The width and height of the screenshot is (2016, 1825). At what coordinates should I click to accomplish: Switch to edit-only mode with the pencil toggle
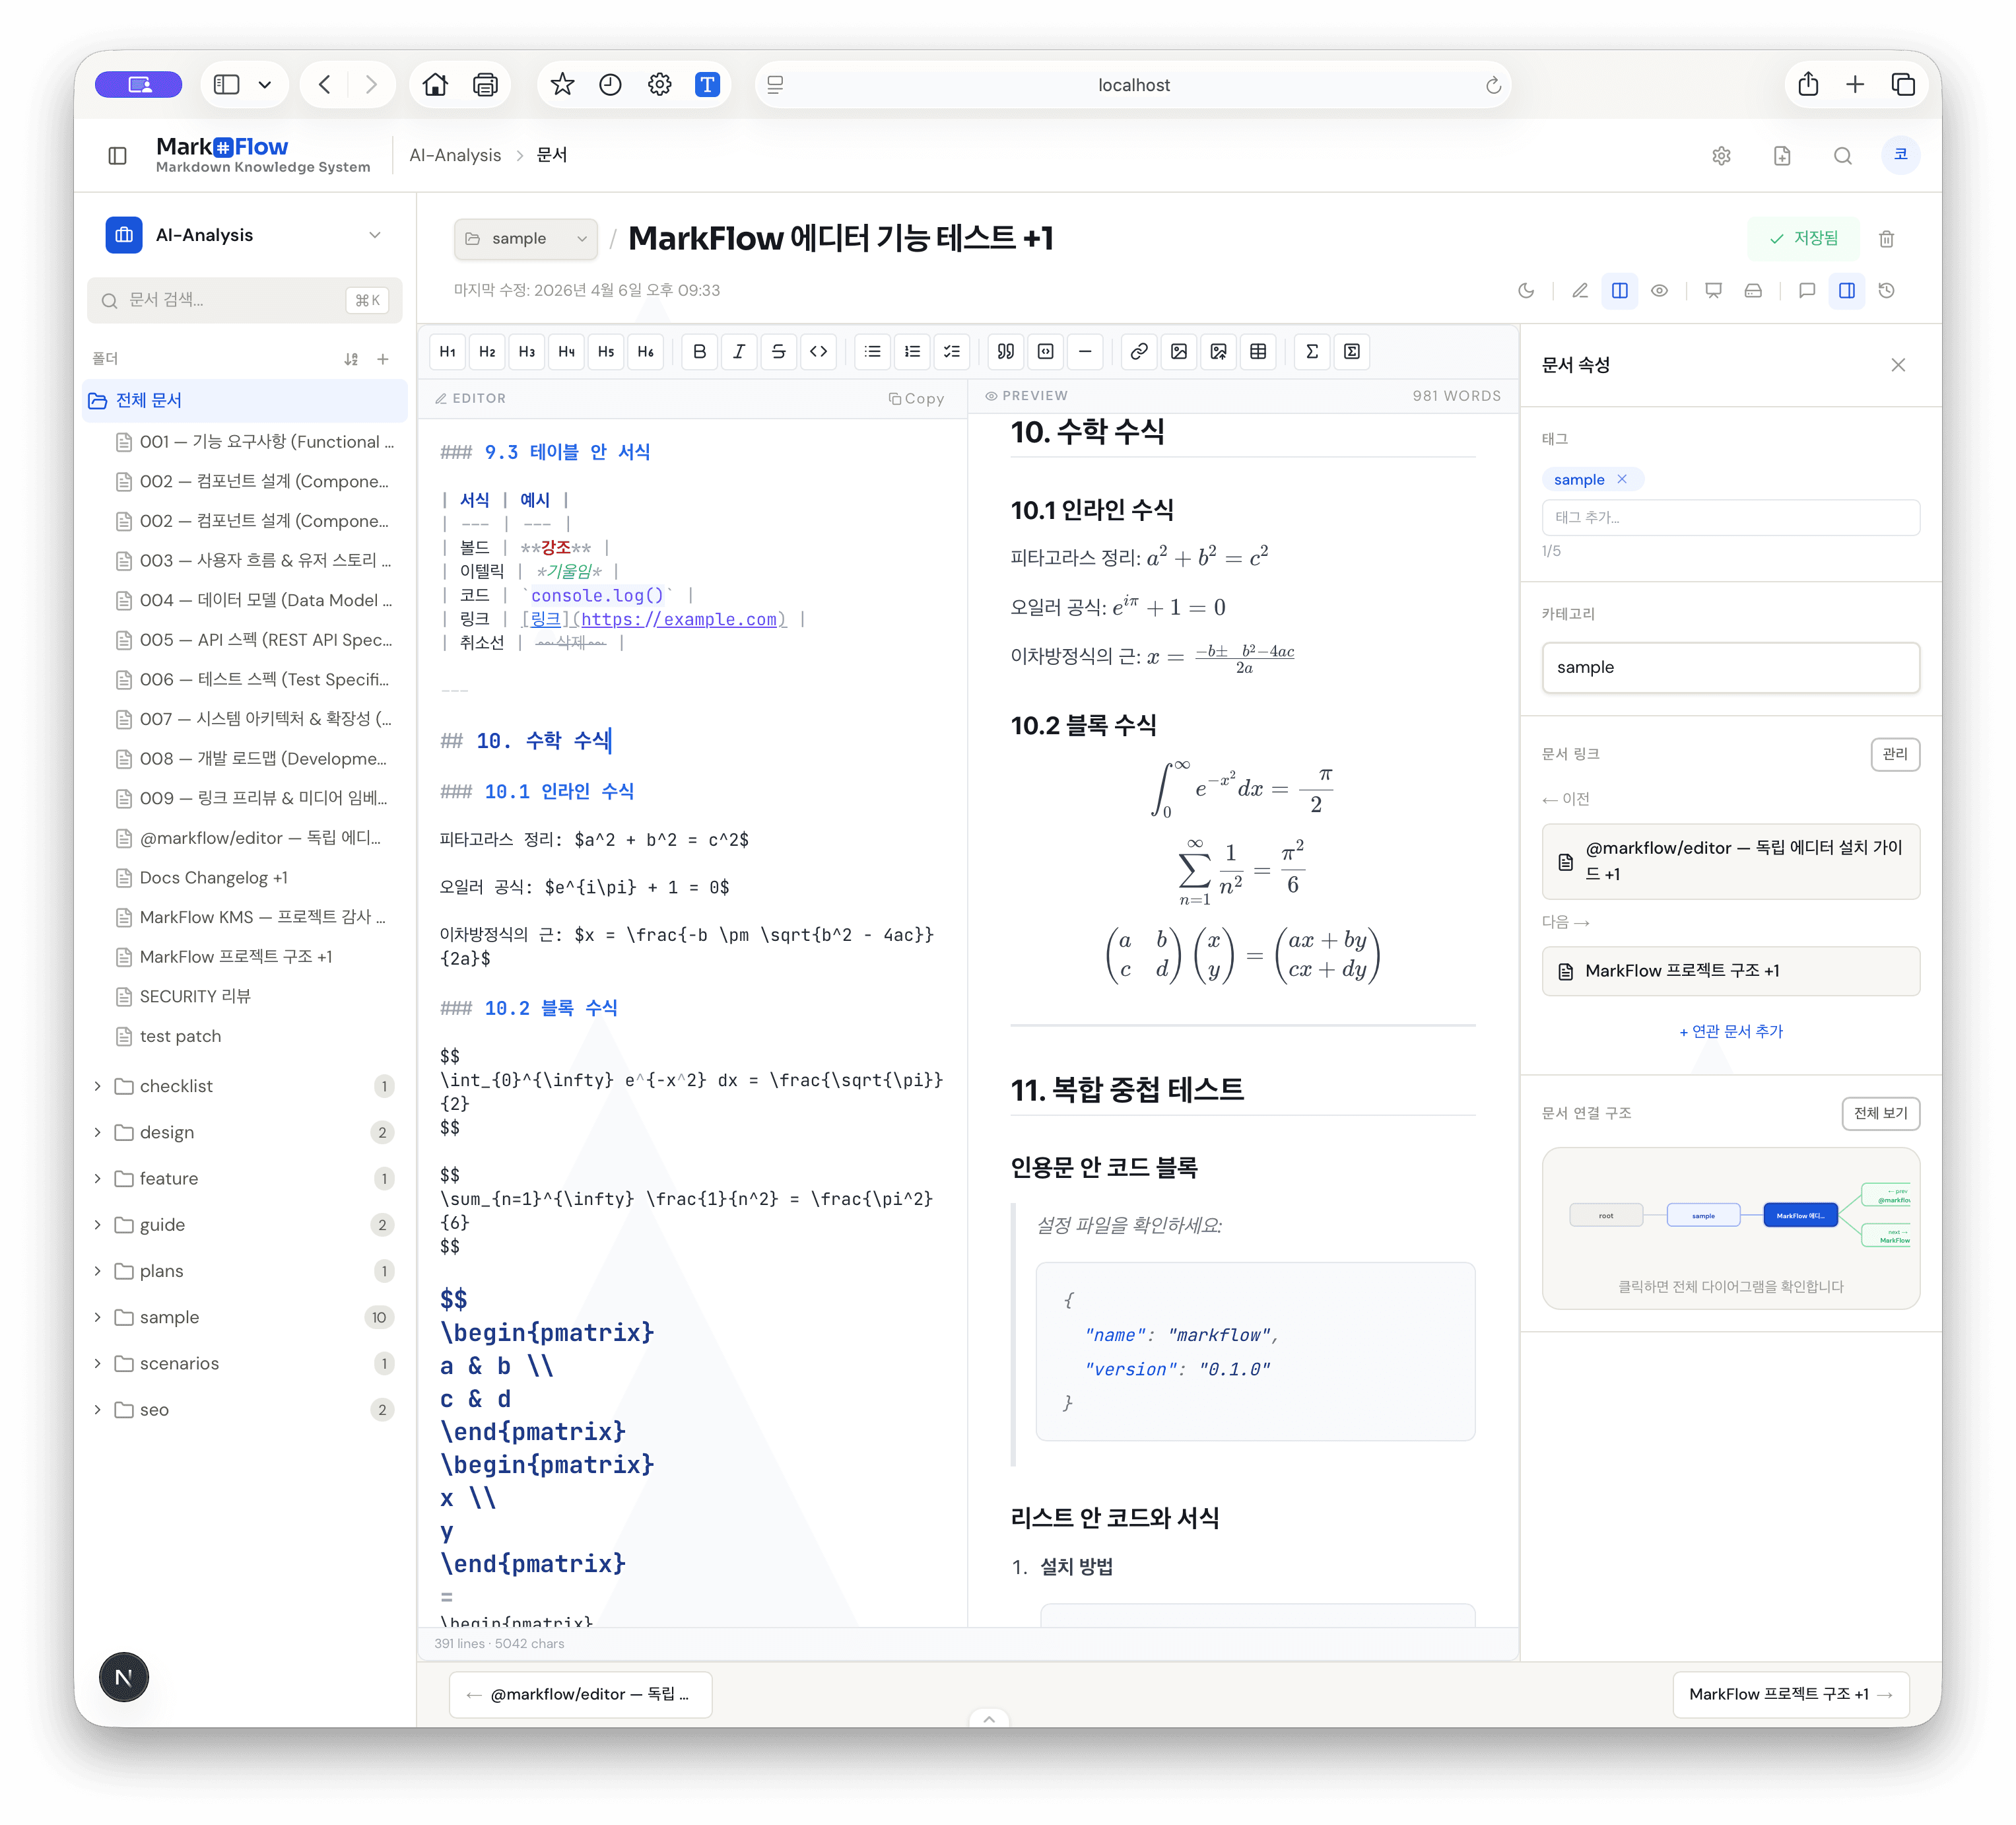point(1581,291)
